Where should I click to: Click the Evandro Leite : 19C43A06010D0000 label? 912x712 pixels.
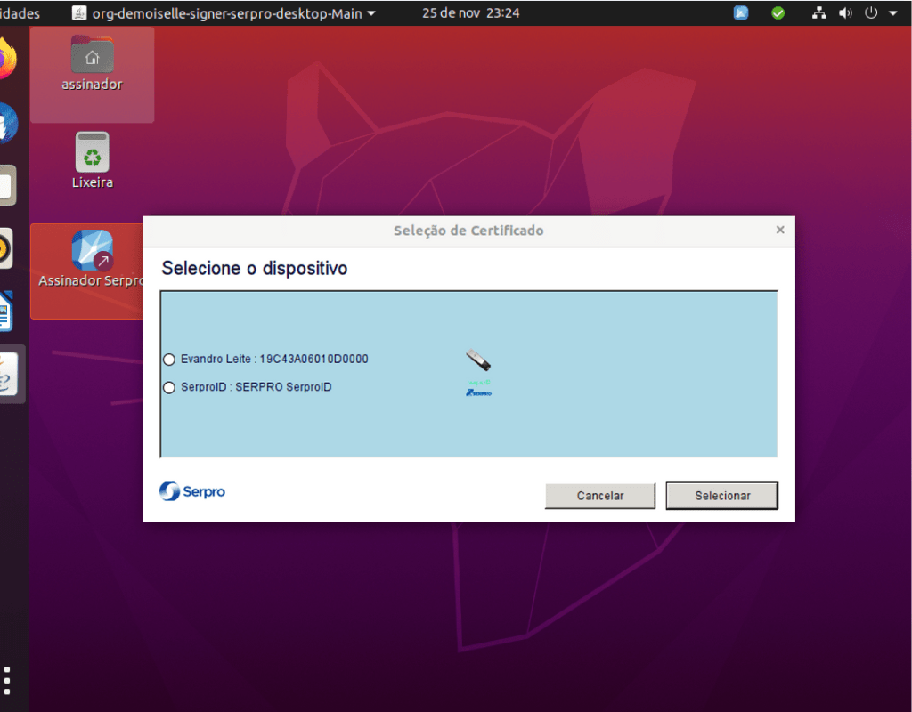coord(274,360)
